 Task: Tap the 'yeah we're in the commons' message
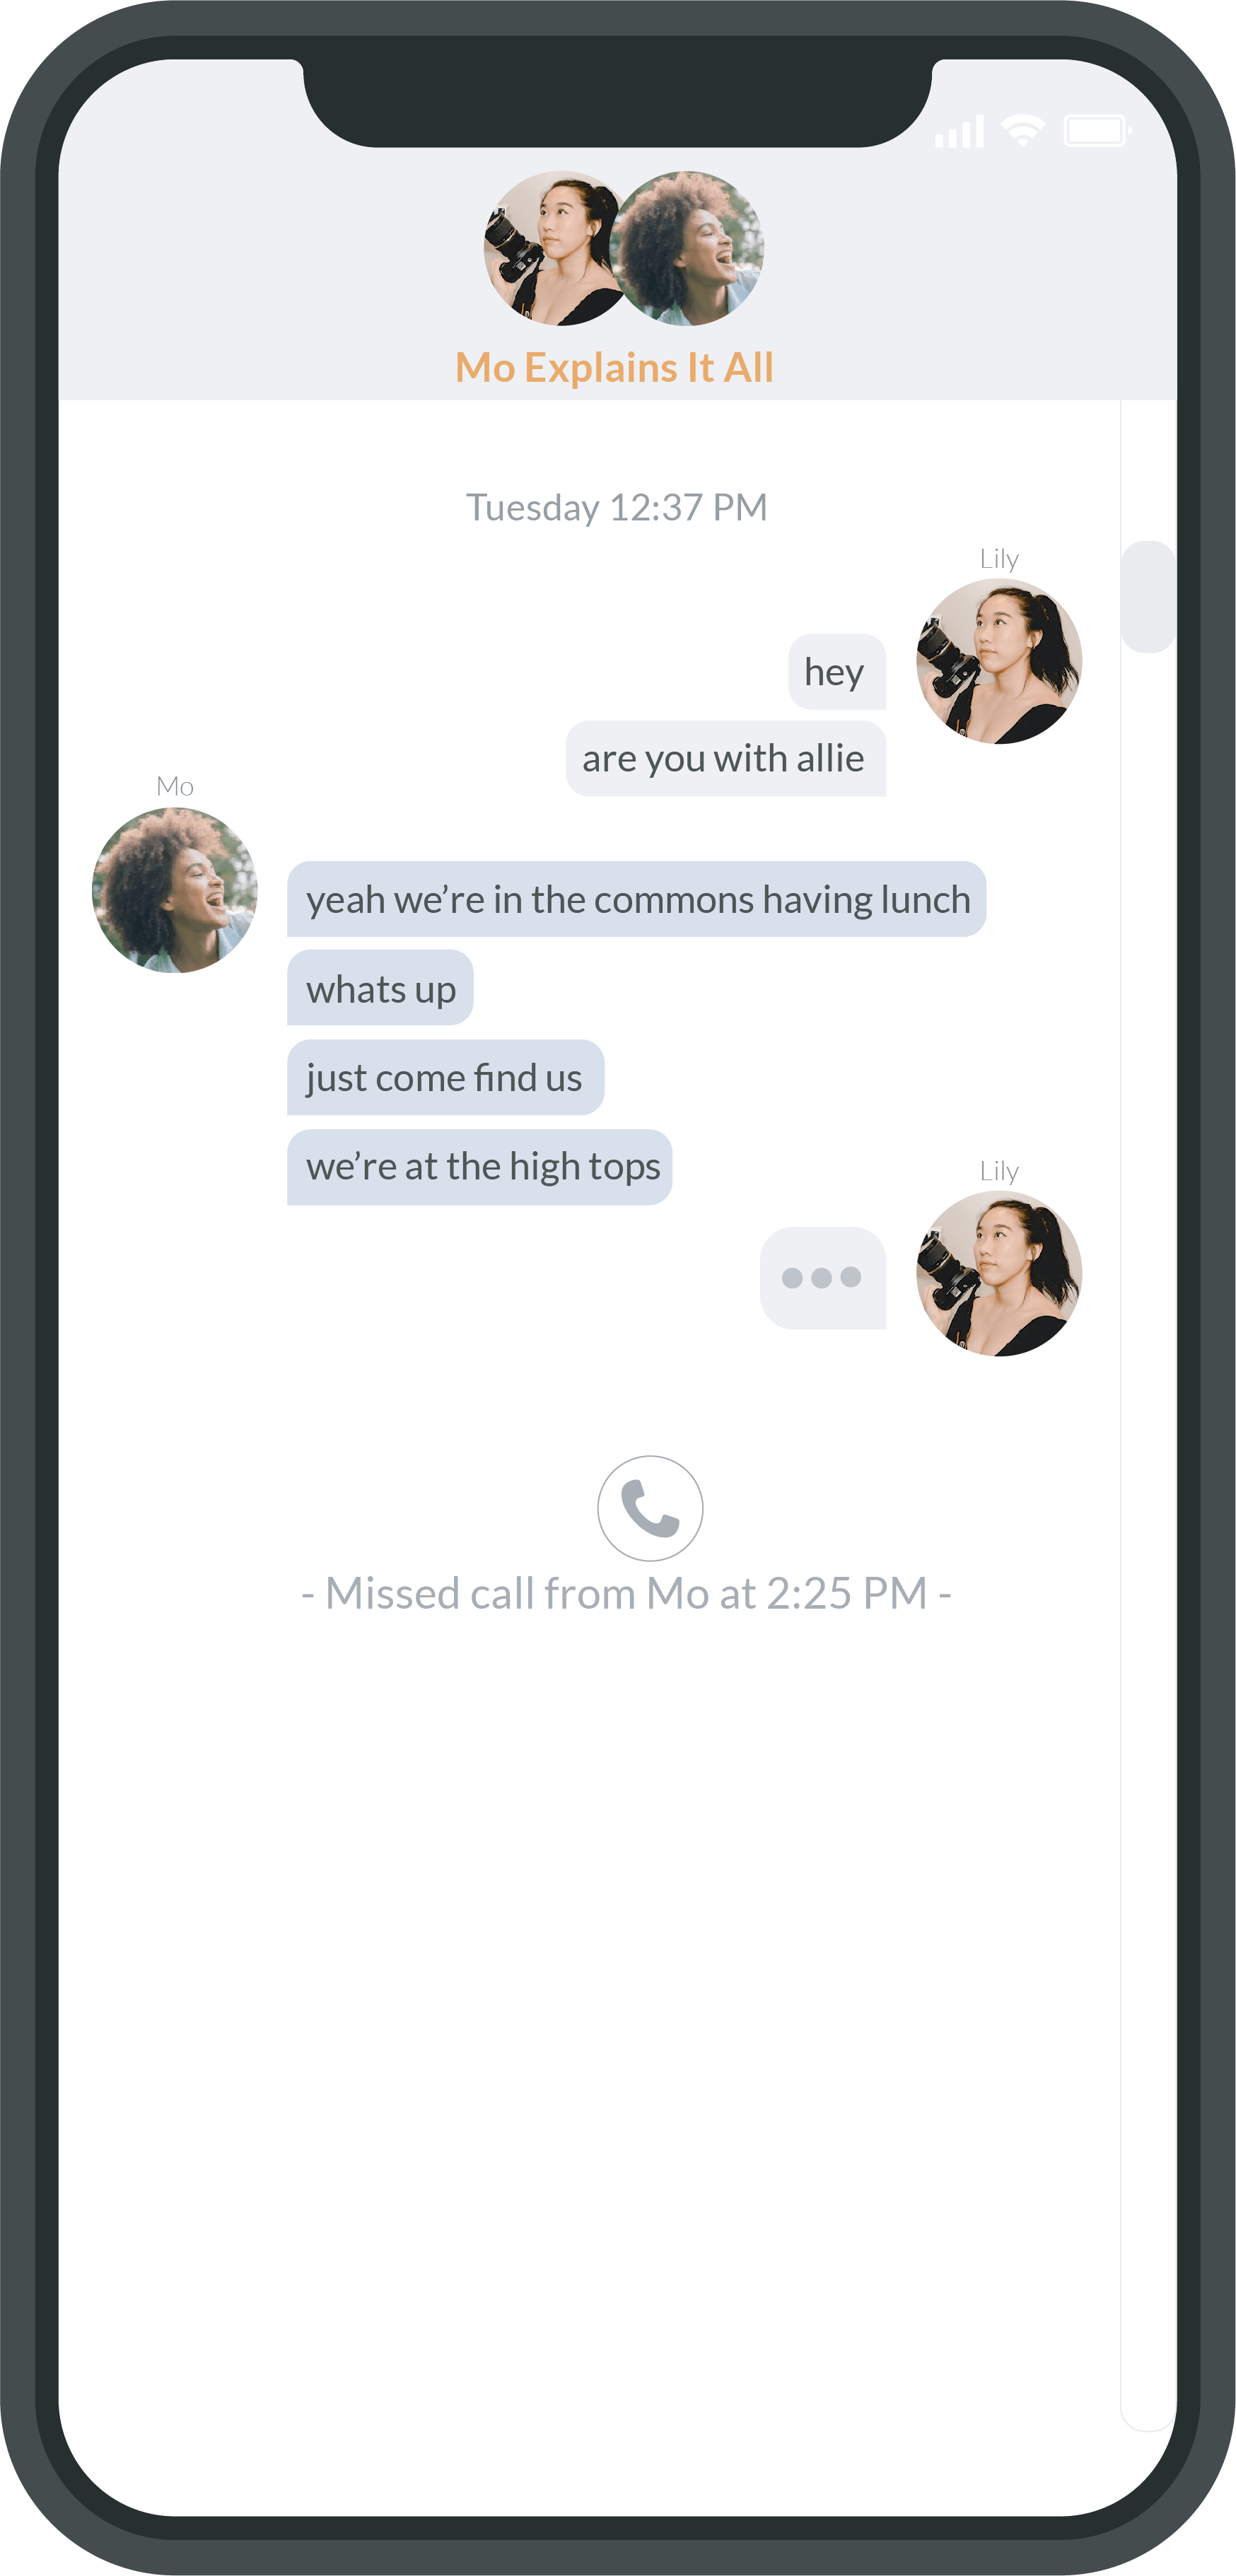point(636,899)
